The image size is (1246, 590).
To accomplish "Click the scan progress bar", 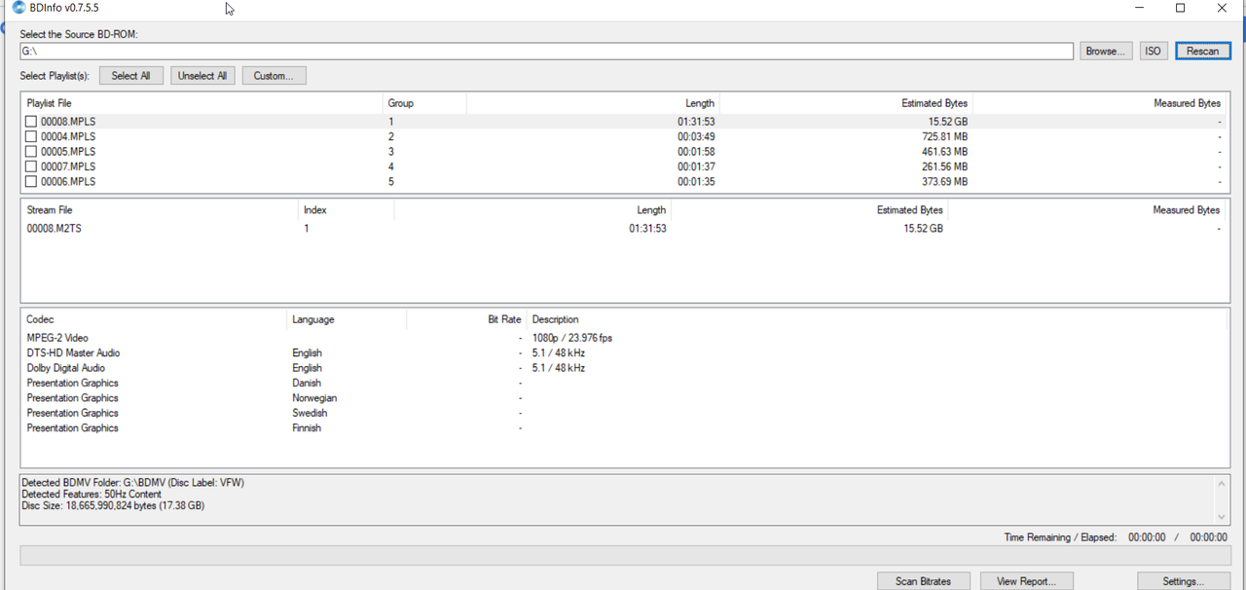I will 625,555.
